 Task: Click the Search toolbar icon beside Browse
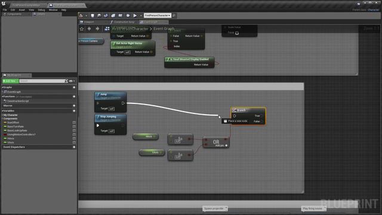pos(106,16)
